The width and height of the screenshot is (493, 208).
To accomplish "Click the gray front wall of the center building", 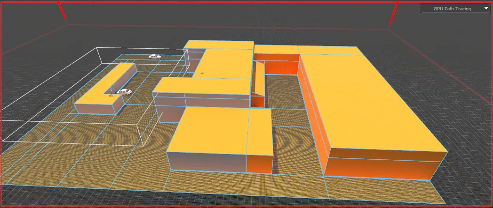I will point(206,162).
